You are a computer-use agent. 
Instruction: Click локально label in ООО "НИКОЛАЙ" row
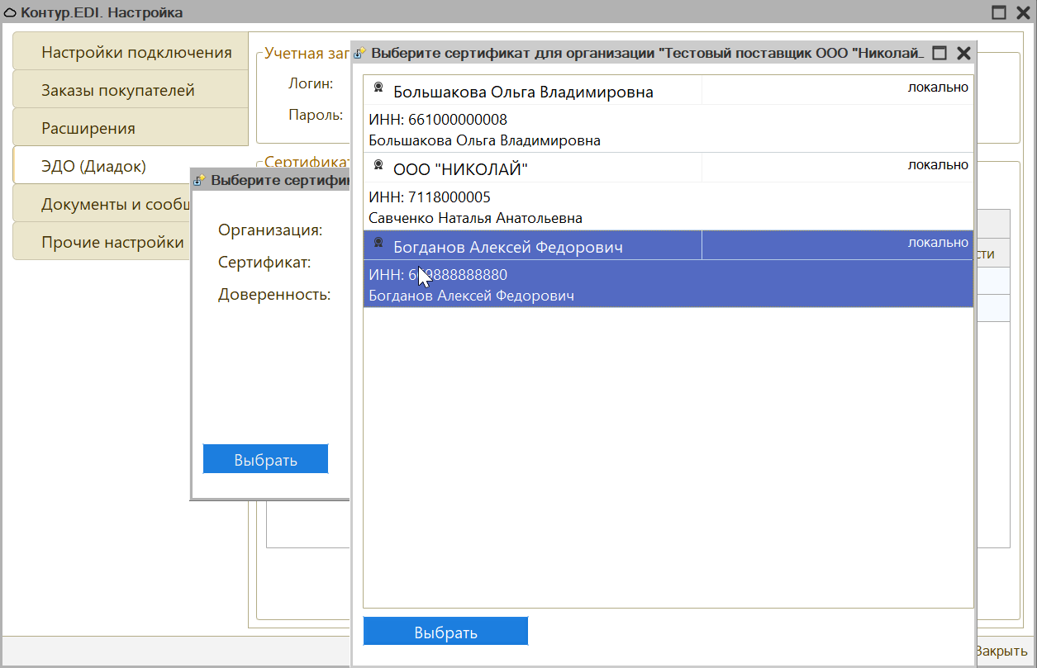point(938,164)
